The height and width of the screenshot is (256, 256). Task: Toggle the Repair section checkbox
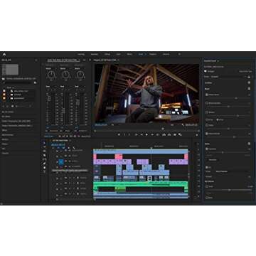pyautogui.click(x=249, y=88)
